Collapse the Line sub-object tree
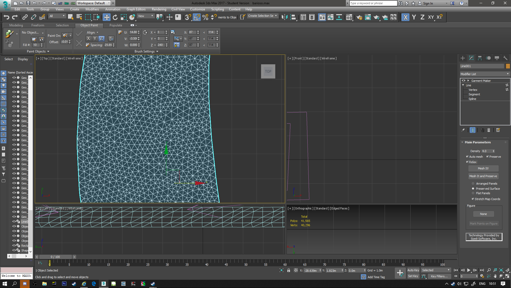Image resolution: width=511 pixels, height=288 pixels. [x=463, y=85]
